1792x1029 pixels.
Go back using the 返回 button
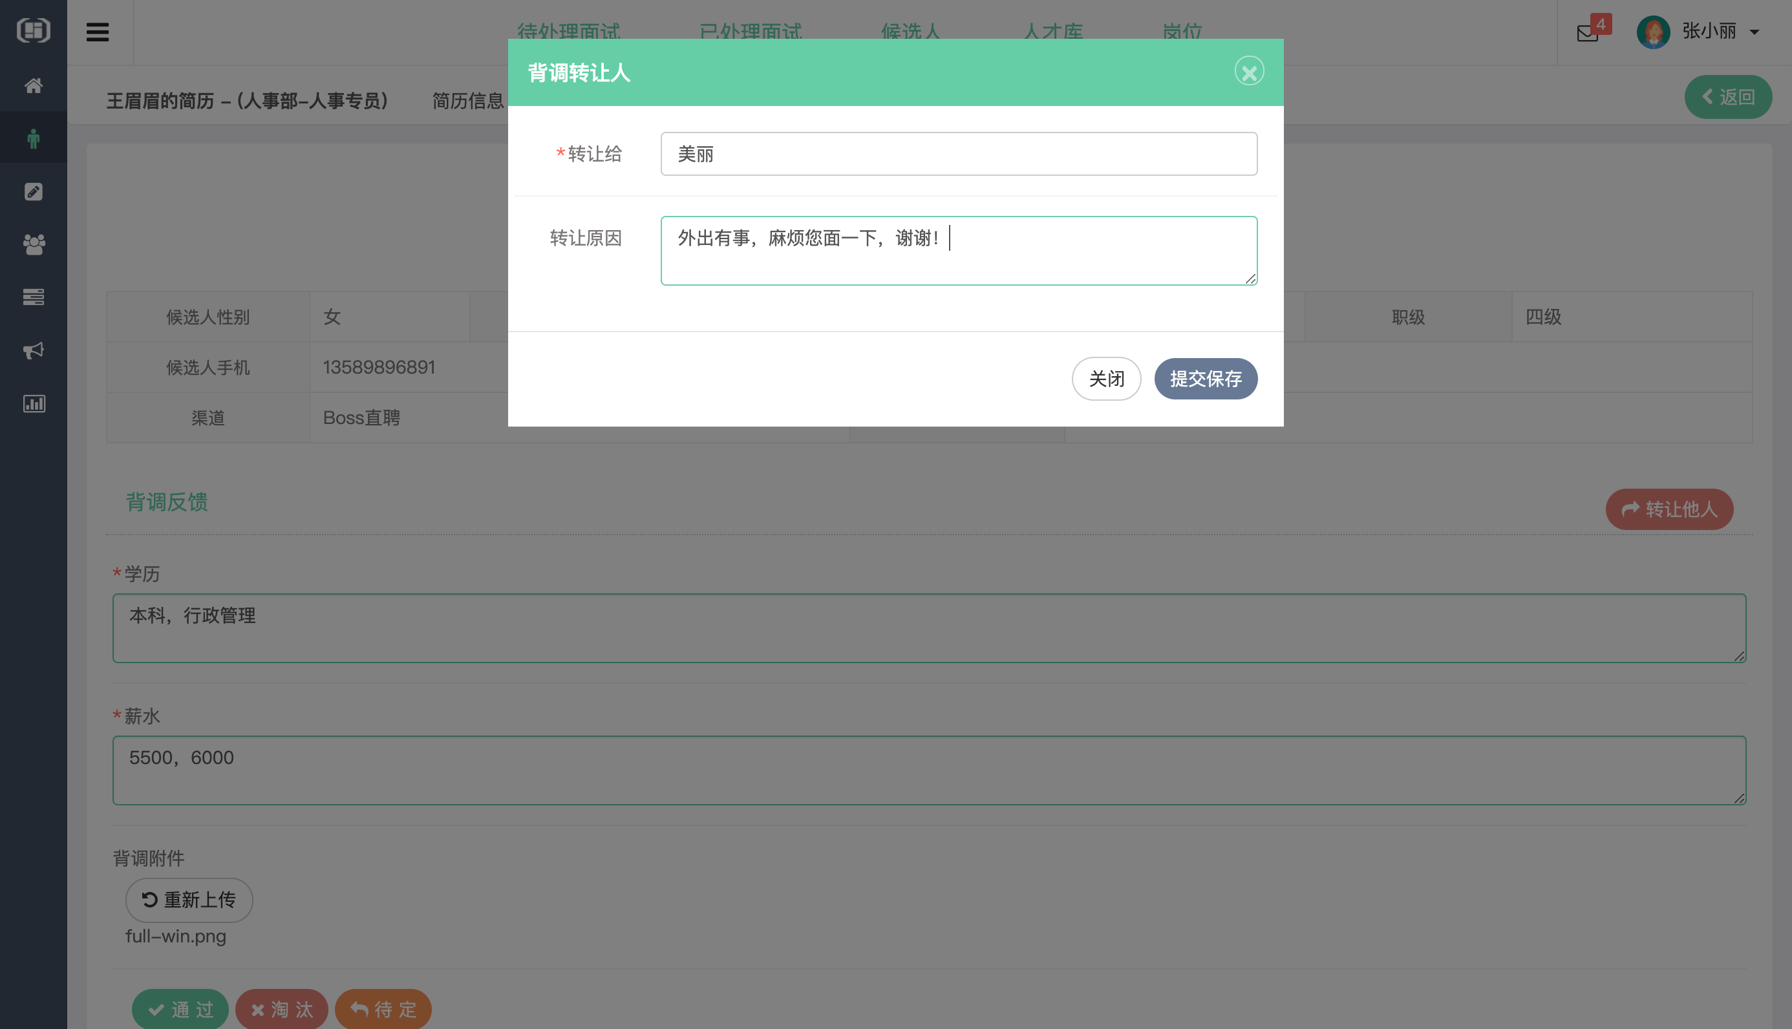tap(1728, 96)
